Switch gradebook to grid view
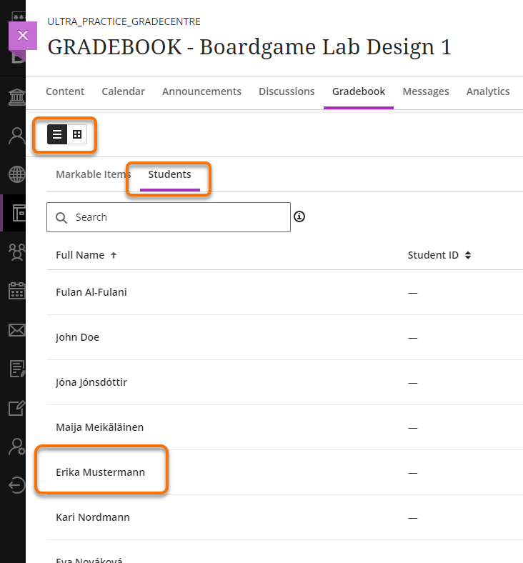This screenshot has width=523, height=563. (77, 134)
